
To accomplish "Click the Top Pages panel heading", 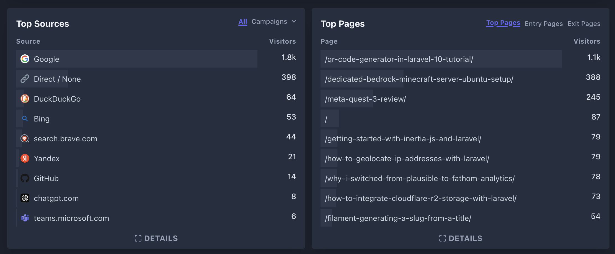I will (343, 24).
